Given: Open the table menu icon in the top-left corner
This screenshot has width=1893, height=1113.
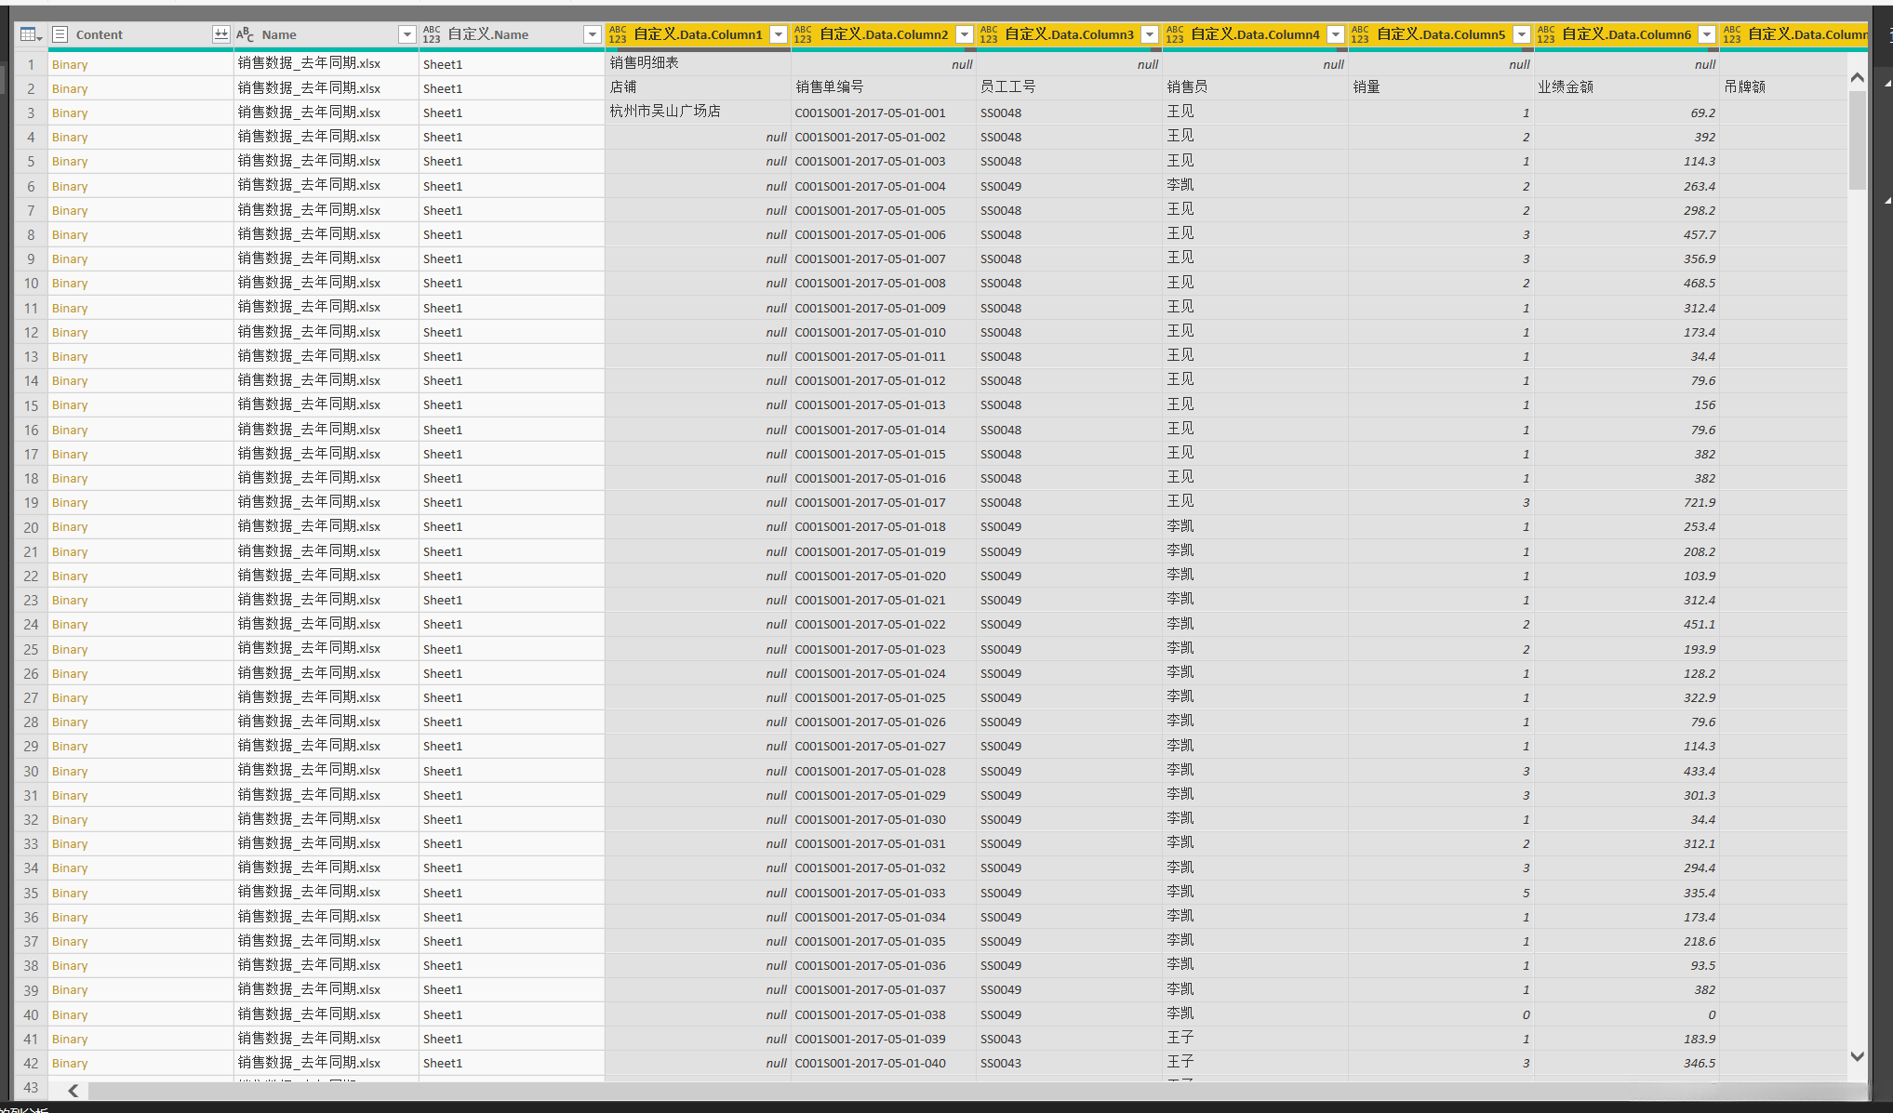Looking at the screenshot, I should (x=31, y=34).
